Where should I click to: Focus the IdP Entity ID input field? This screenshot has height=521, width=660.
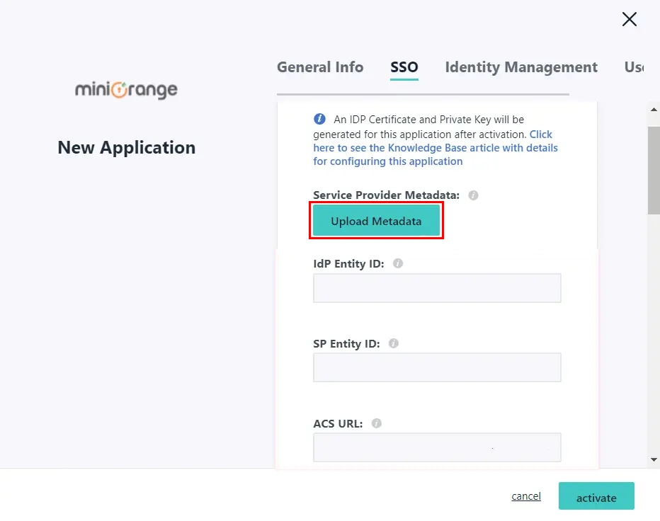click(x=437, y=288)
